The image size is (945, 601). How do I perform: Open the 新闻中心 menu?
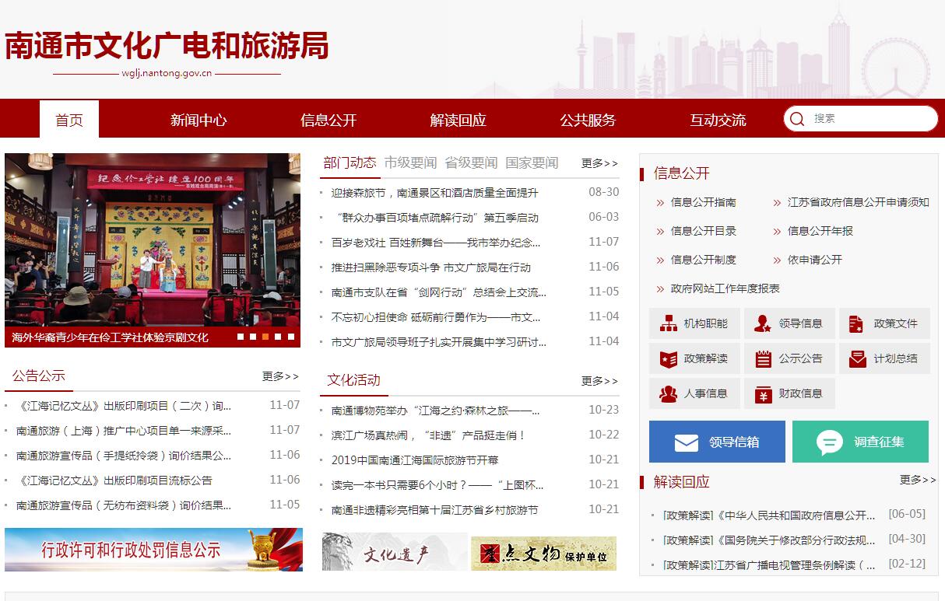[x=198, y=120]
